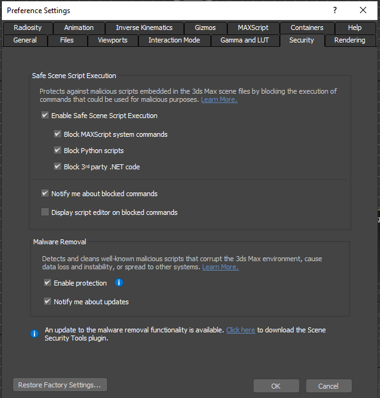Viewport: 380px width, 398px height.
Task: Go to the Viewports tab
Action: coord(113,40)
